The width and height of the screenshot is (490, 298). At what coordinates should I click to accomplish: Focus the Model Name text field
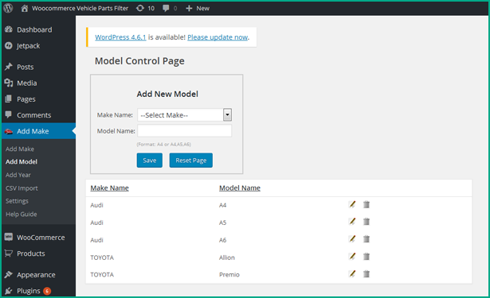coord(184,130)
